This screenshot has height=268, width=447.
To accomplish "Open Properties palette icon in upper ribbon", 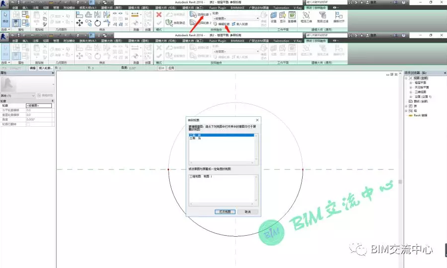I will (x=16, y=23).
